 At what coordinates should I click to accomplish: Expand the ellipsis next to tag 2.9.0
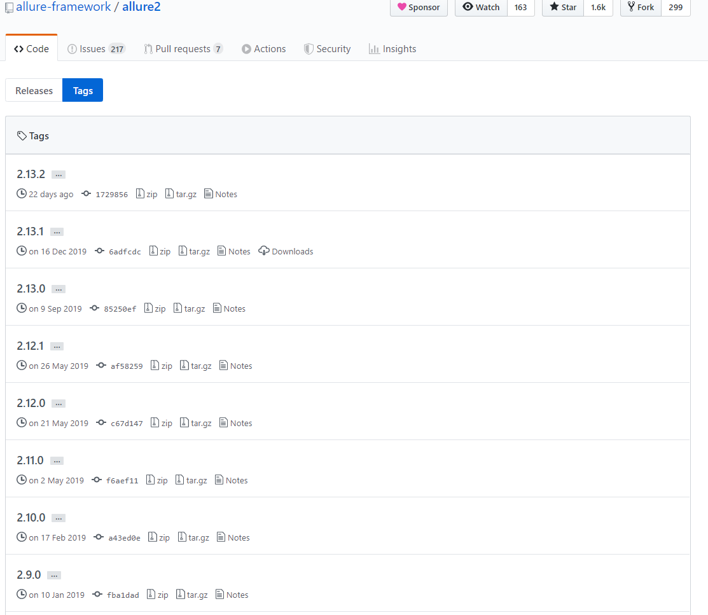54,576
